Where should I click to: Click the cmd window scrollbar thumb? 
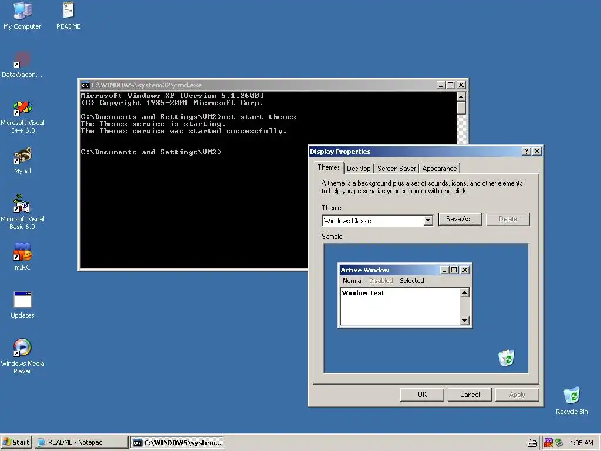[461, 108]
